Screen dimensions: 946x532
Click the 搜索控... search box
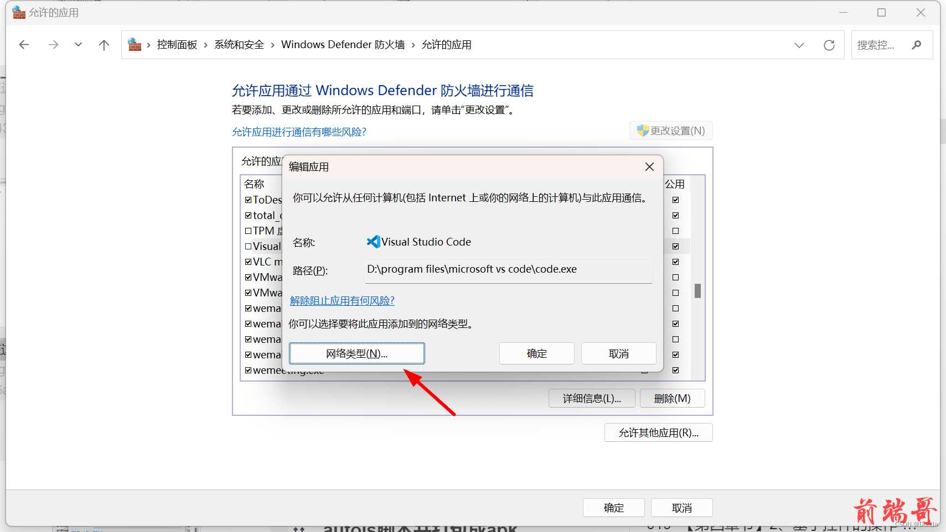(x=892, y=45)
